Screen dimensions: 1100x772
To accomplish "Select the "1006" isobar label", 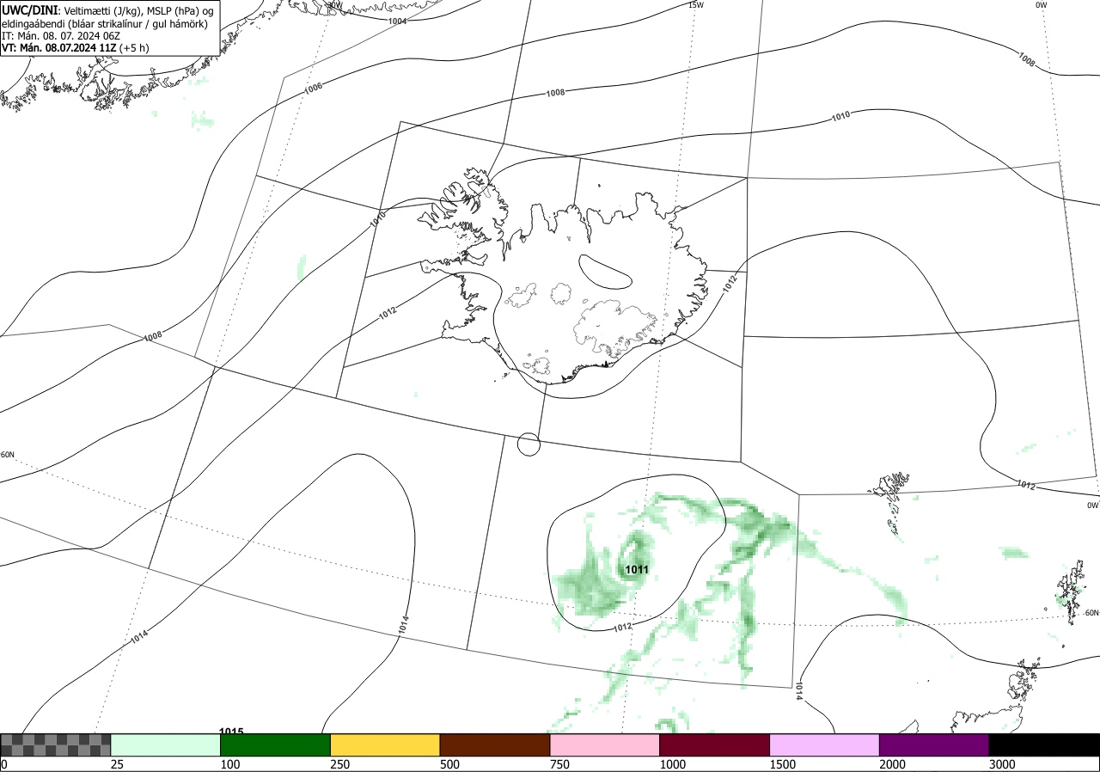I will point(313,88).
